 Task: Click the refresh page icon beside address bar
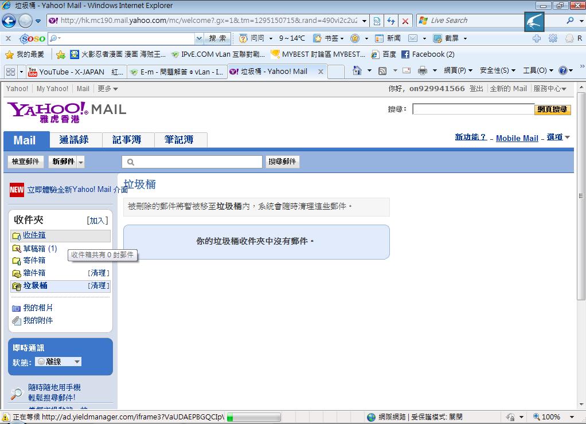tap(391, 21)
